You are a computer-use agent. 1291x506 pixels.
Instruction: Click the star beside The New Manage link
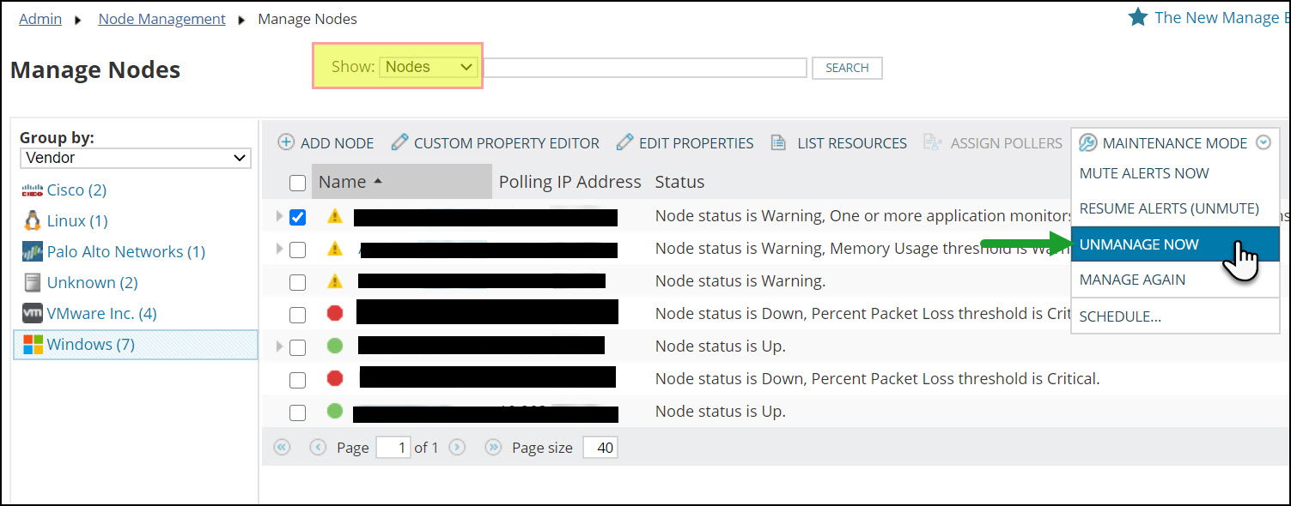click(x=1137, y=16)
